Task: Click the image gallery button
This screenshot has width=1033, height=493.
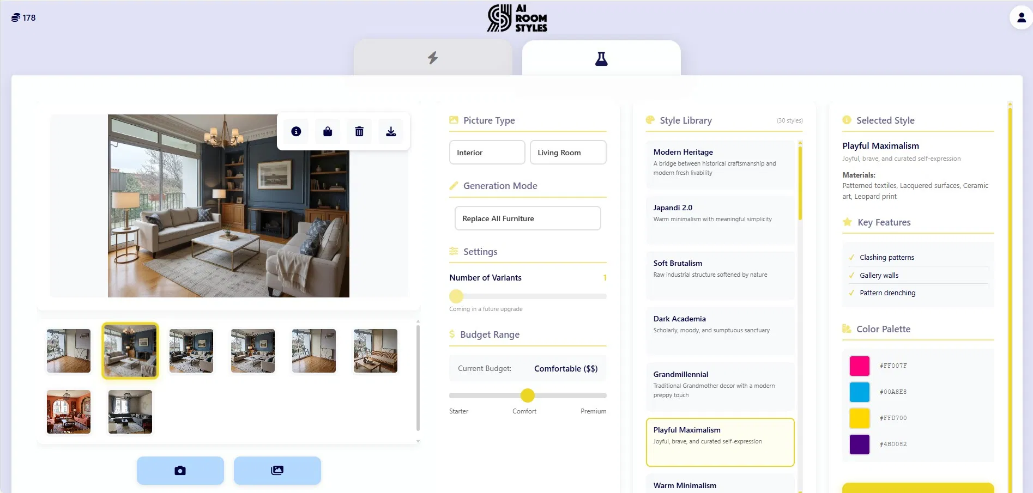Action: click(x=277, y=471)
